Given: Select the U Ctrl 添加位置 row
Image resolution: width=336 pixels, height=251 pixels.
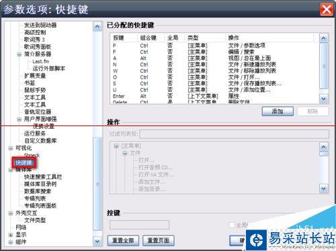Looking at the screenshot, I should click(214, 90).
